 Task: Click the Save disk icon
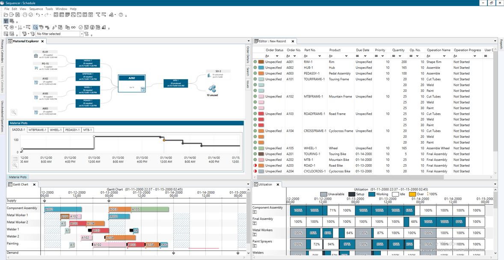[18, 15]
